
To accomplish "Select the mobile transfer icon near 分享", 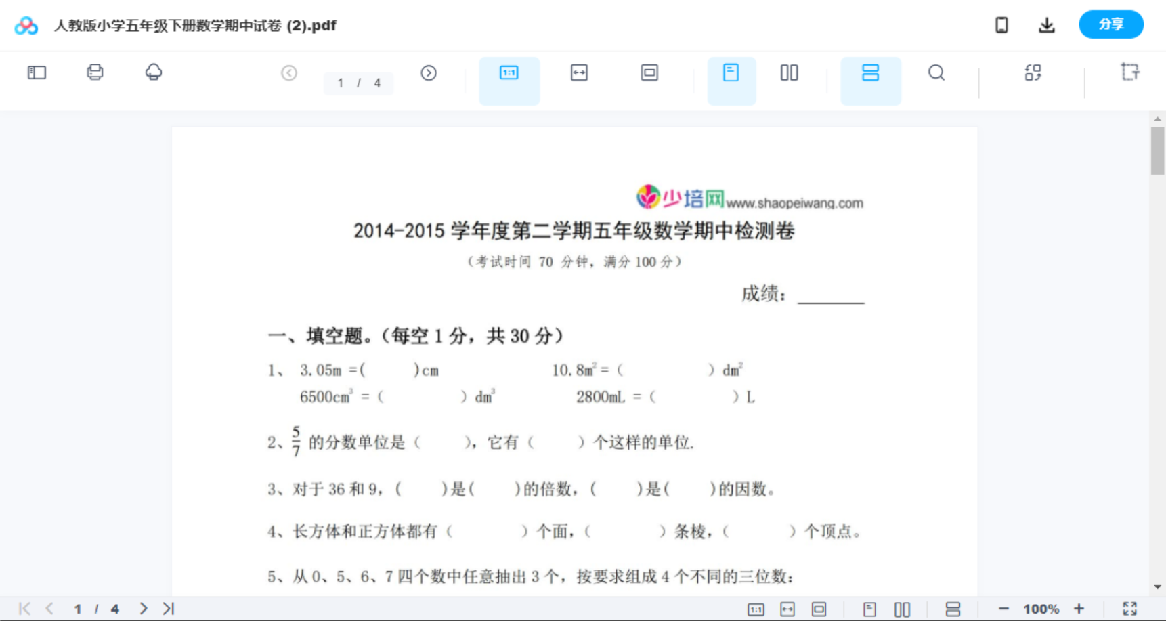I will coord(1001,24).
